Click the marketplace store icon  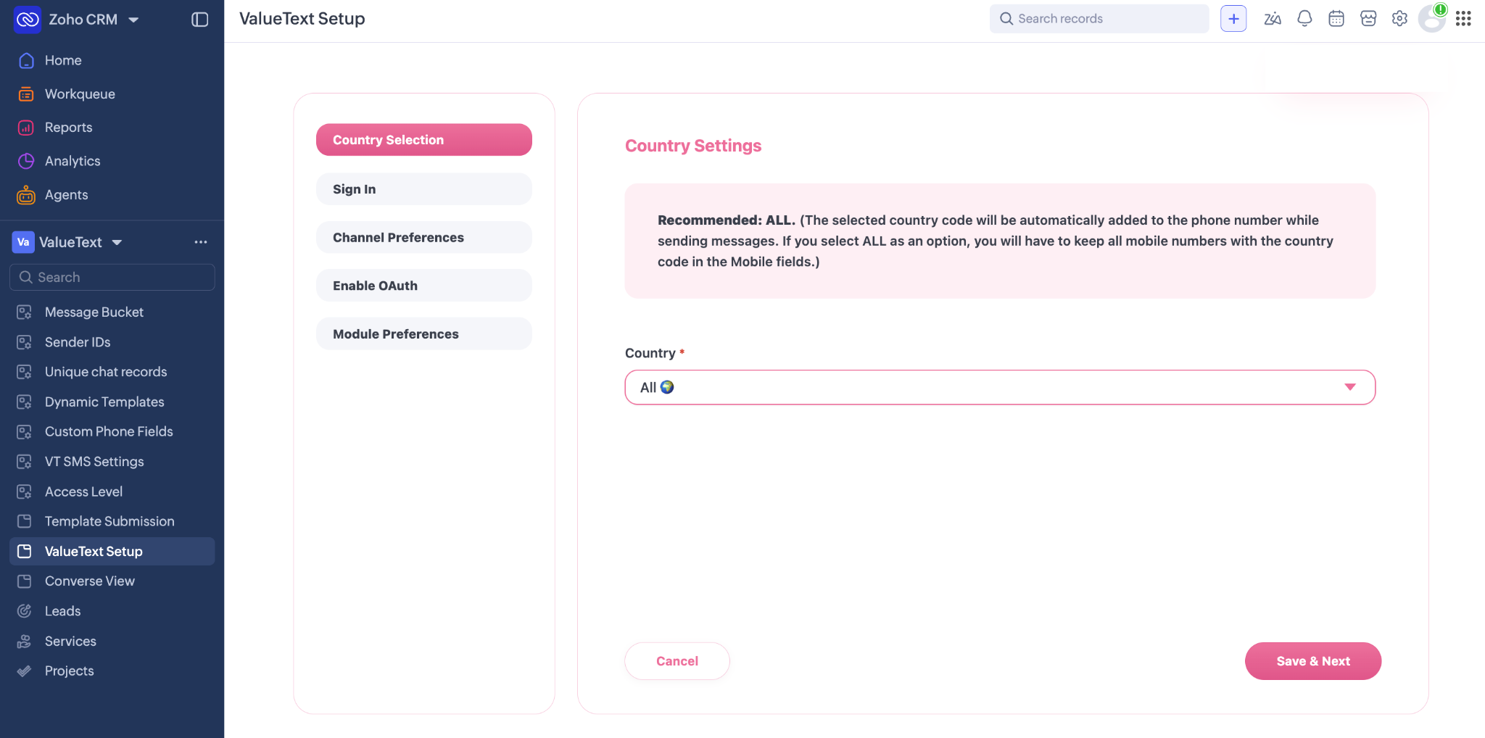tap(1368, 19)
